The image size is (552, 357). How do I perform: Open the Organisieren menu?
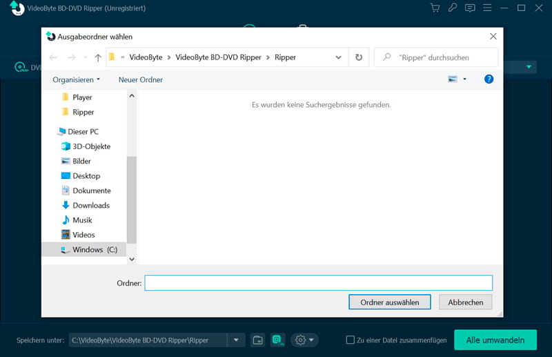pyautogui.click(x=76, y=79)
